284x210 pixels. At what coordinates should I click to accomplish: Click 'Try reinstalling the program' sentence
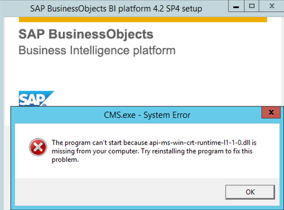pyautogui.click(x=182, y=151)
